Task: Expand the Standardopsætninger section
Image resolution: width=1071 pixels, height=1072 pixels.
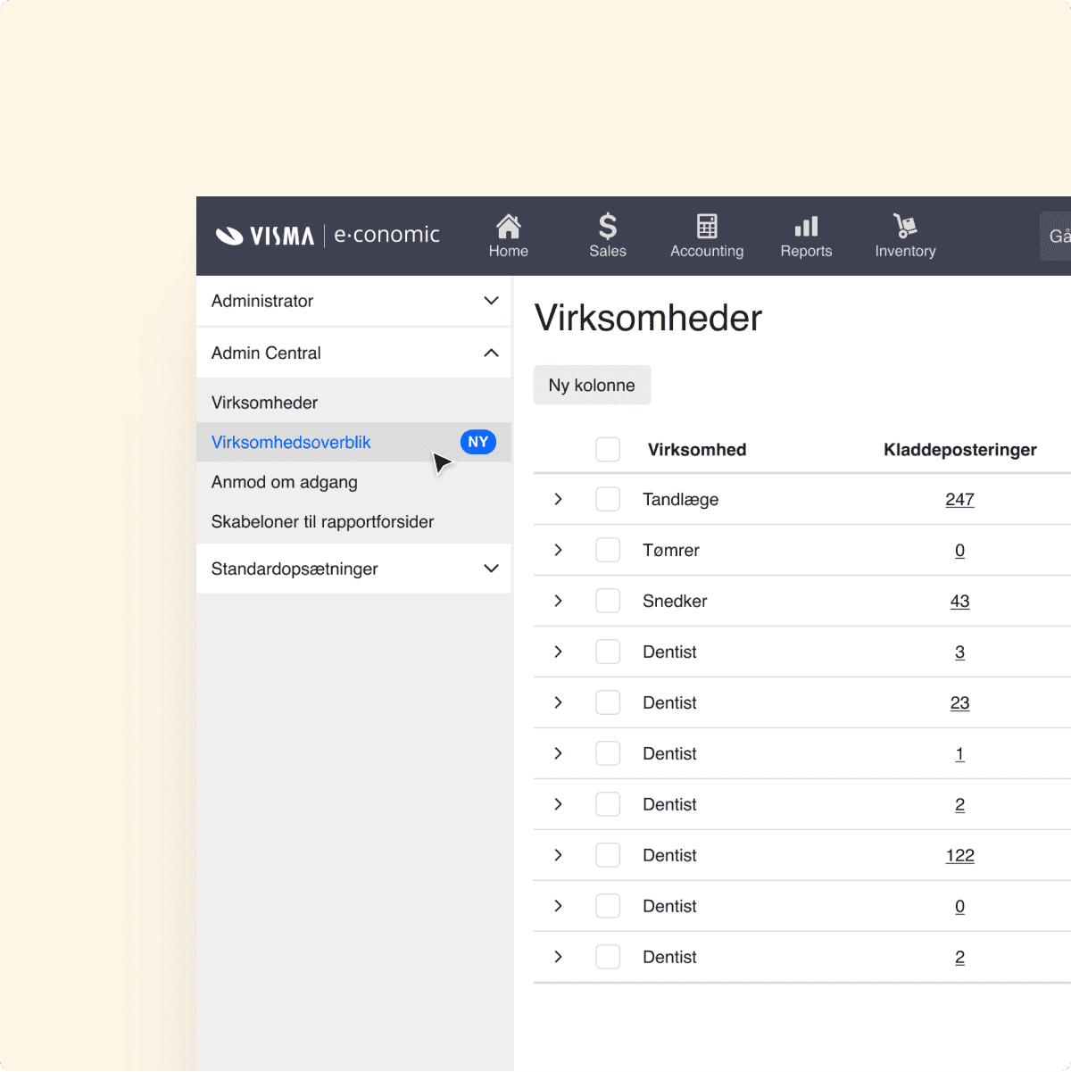Action: pyautogui.click(x=491, y=569)
